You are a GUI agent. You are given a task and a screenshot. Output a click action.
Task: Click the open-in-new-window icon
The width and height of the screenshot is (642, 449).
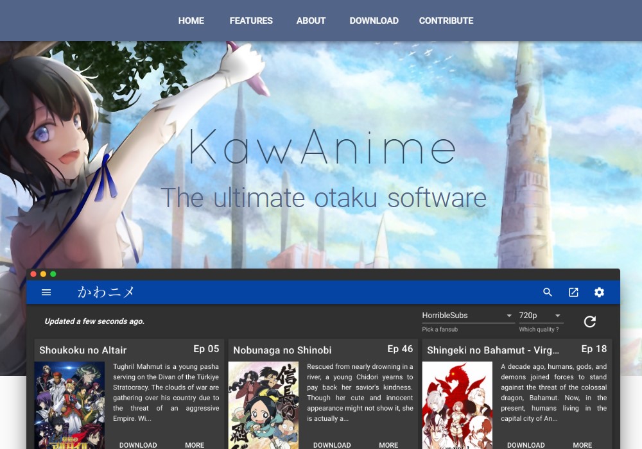(x=573, y=292)
